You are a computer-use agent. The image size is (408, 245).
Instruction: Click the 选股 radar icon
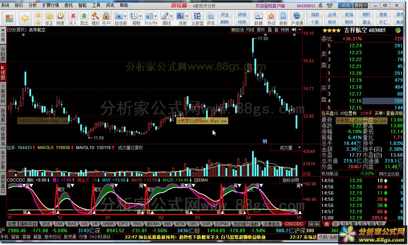[x=180, y=16]
